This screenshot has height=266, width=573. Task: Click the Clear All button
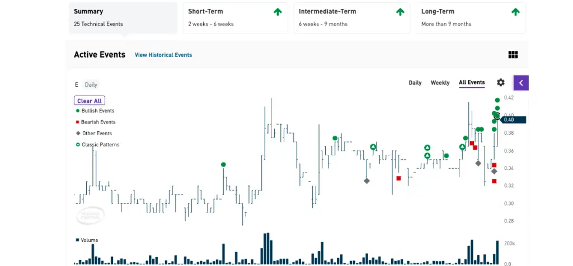[90, 101]
